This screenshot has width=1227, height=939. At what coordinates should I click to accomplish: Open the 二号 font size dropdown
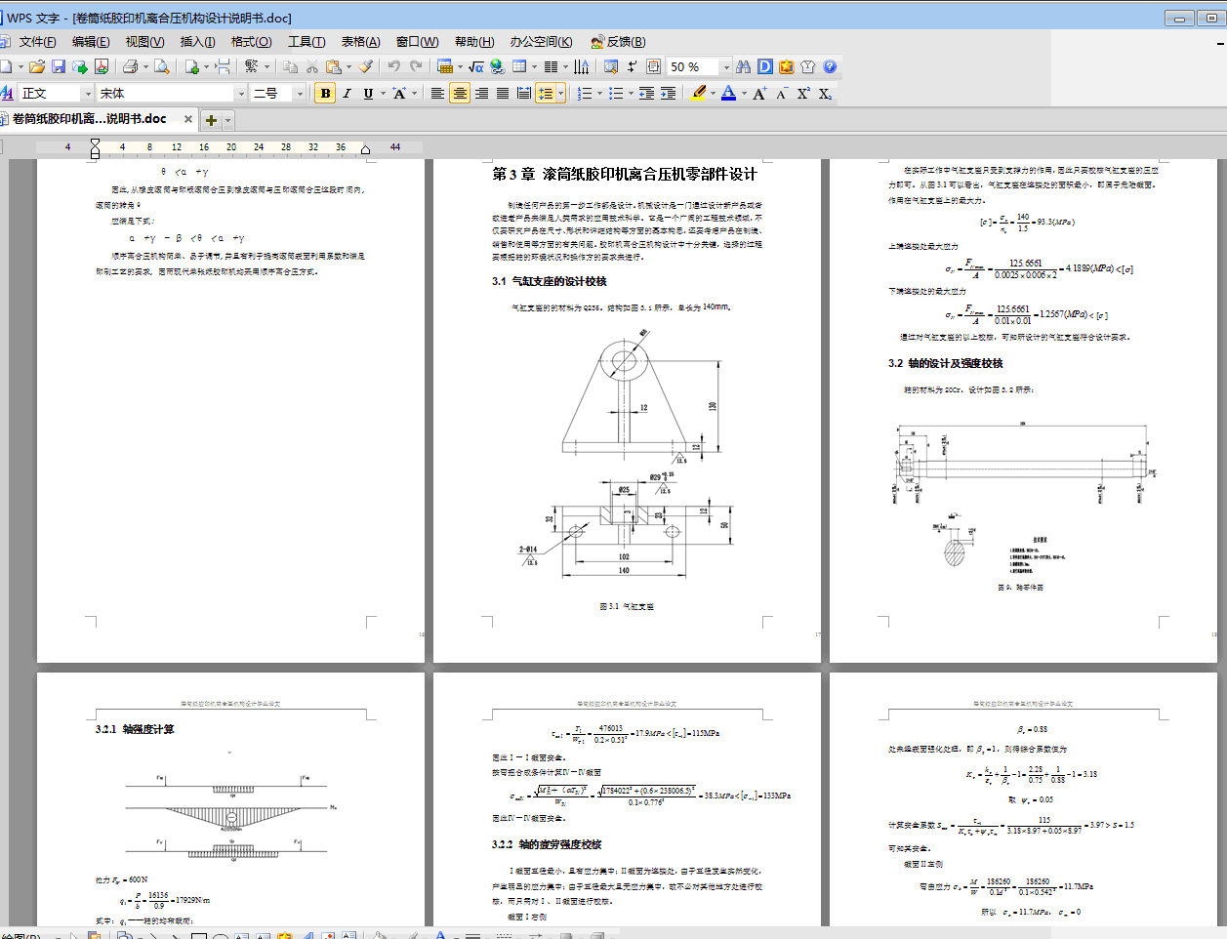[300, 94]
